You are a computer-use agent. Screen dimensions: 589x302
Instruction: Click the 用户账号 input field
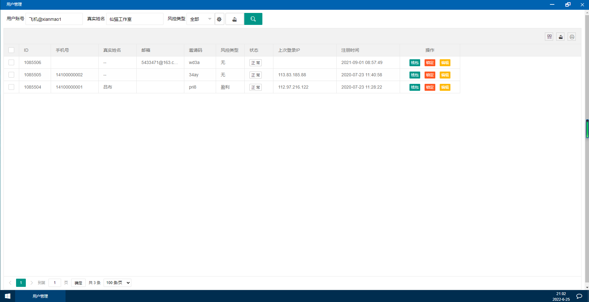point(54,19)
